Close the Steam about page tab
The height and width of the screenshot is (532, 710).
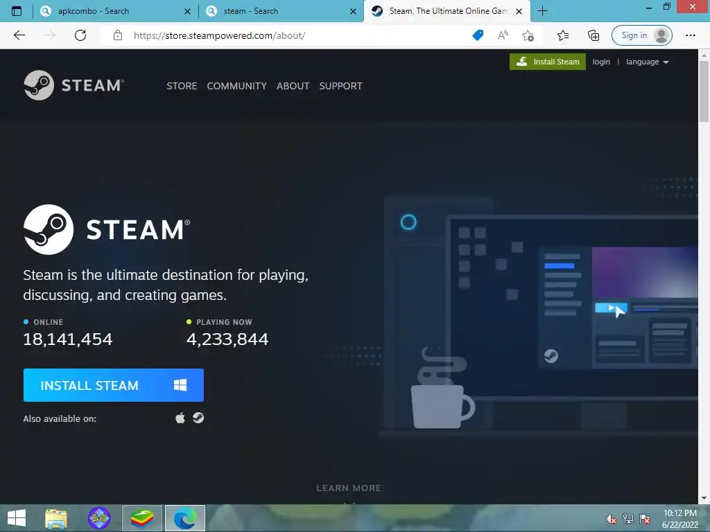point(519,11)
